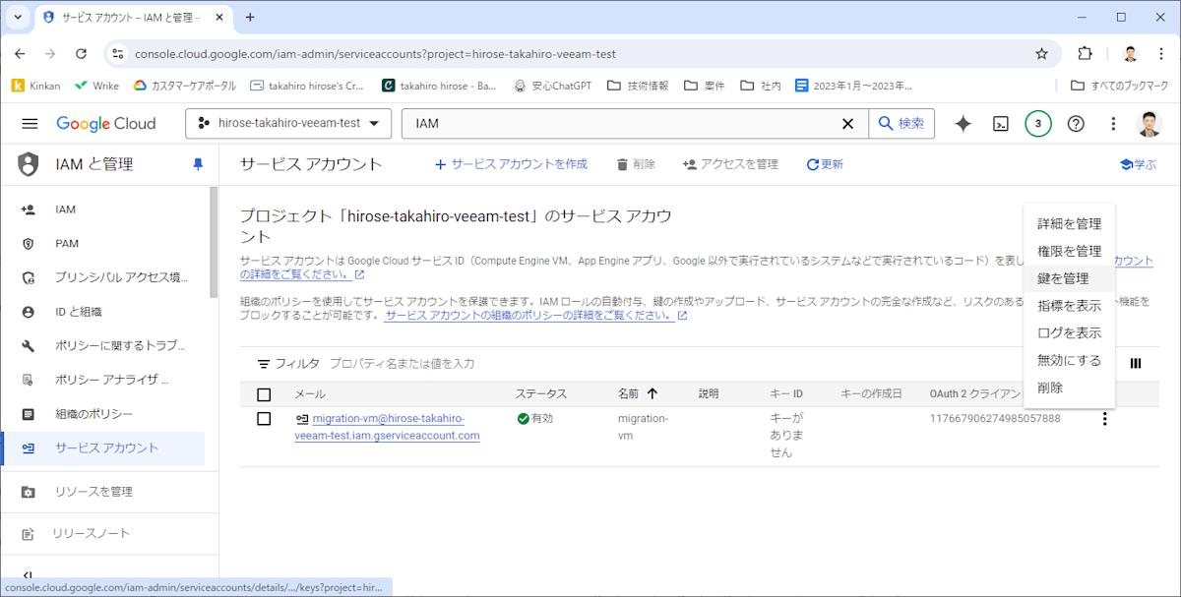Open Chrome extensions puzzle icon
This screenshot has width=1181, height=597.
[1086, 54]
